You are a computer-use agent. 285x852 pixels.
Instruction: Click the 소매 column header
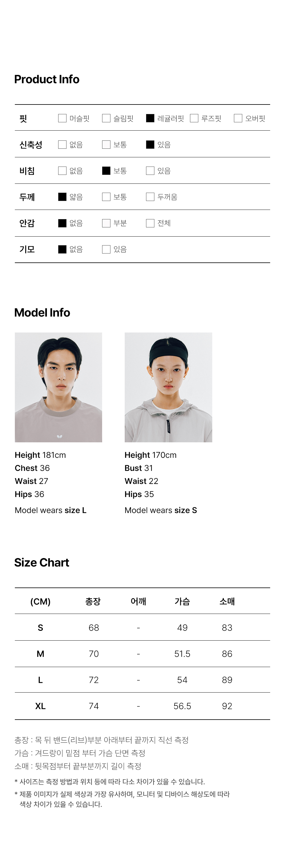pos(227,601)
